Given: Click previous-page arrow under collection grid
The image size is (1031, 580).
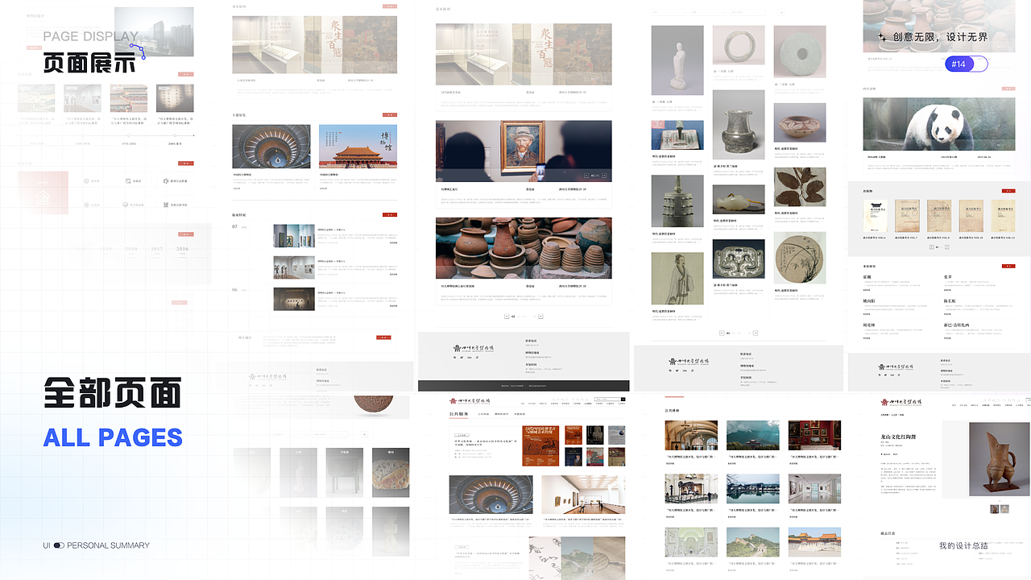Looking at the screenshot, I should pyautogui.click(x=721, y=333).
